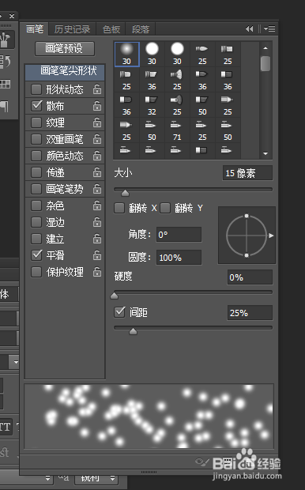Click the 大小 field showing 15 像素
Screen dimensions: 305x490
(x=247, y=173)
